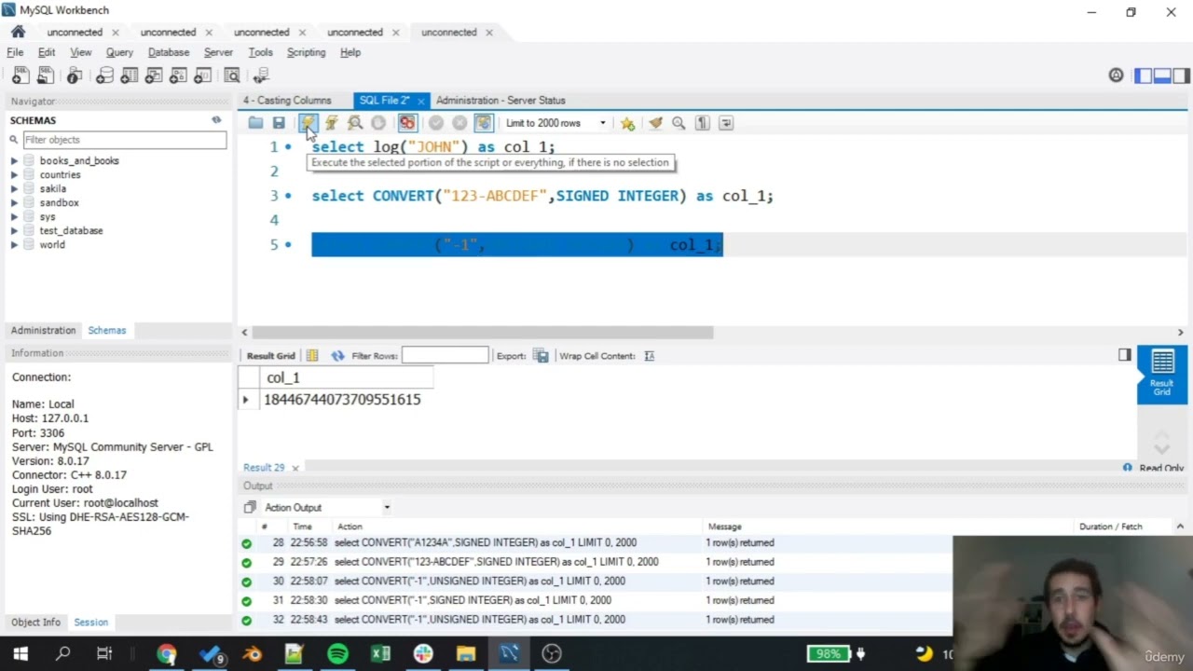Click the Filter objects search field
Viewport: 1193px width, 671px height.
(x=124, y=140)
